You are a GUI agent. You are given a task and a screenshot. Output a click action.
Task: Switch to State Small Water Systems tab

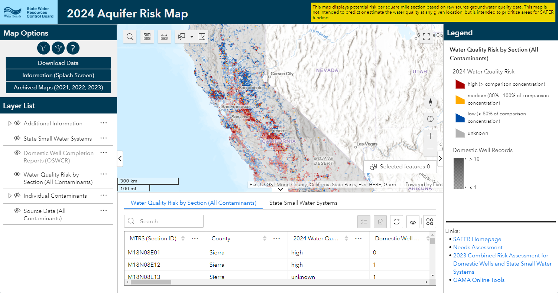point(303,203)
